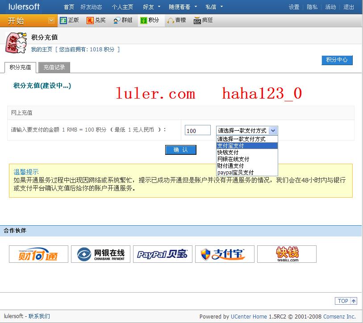Image resolution: width=363 pixels, height=323 pixels.
Task: Expand the 好友 menu arrow
Action: (x=159, y=7)
